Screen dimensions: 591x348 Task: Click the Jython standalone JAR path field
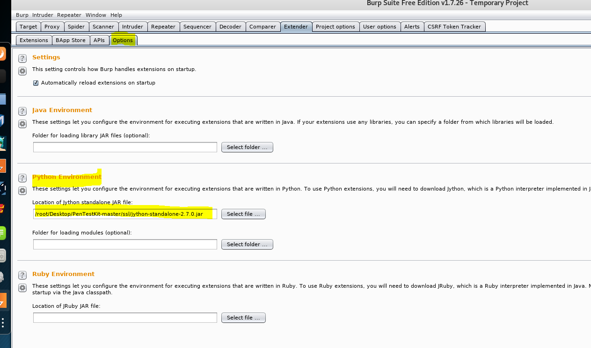(x=125, y=214)
